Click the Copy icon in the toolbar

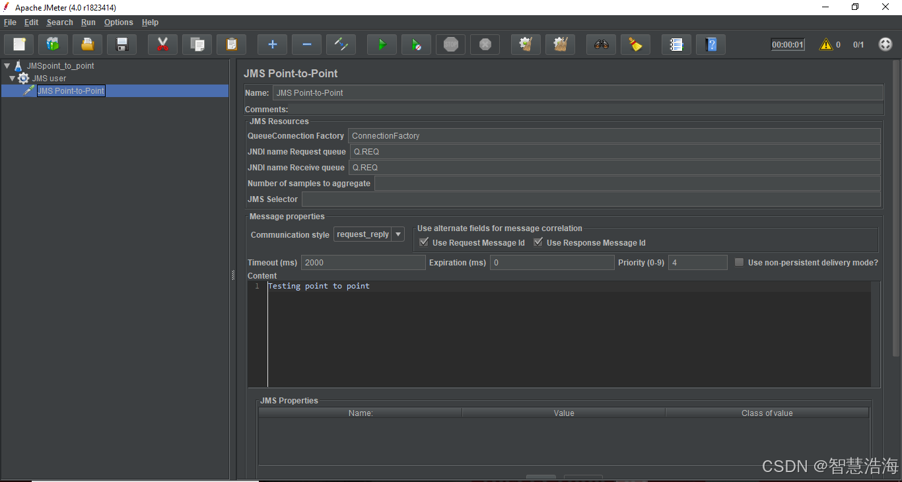[x=197, y=44]
